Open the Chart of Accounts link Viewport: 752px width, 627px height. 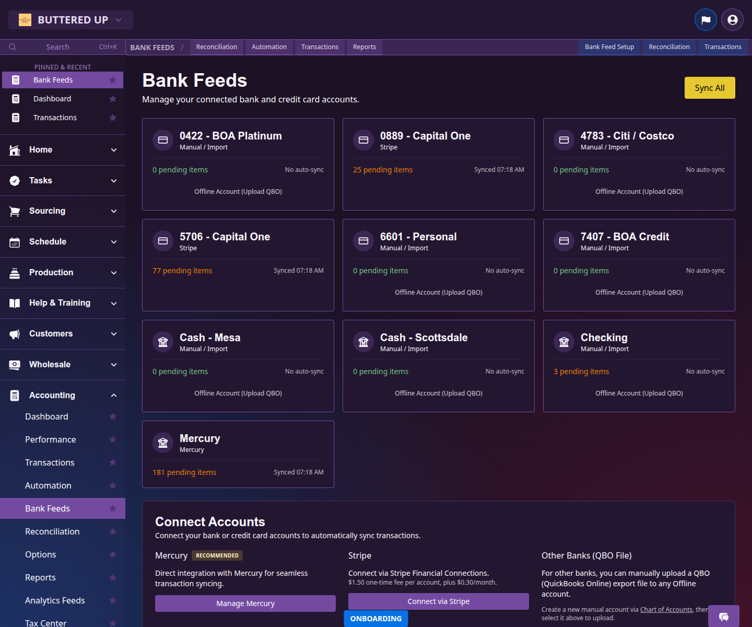[x=666, y=609]
